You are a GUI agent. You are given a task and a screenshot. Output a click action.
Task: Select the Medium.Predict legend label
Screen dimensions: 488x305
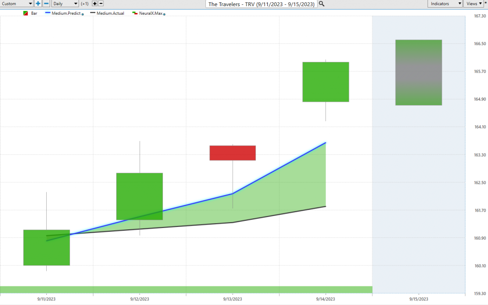click(x=66, y=13)
